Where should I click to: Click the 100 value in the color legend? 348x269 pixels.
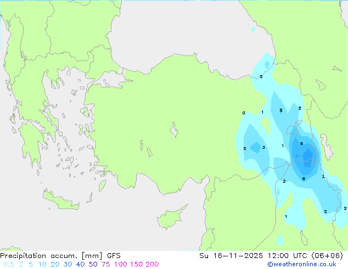point(121,265)
